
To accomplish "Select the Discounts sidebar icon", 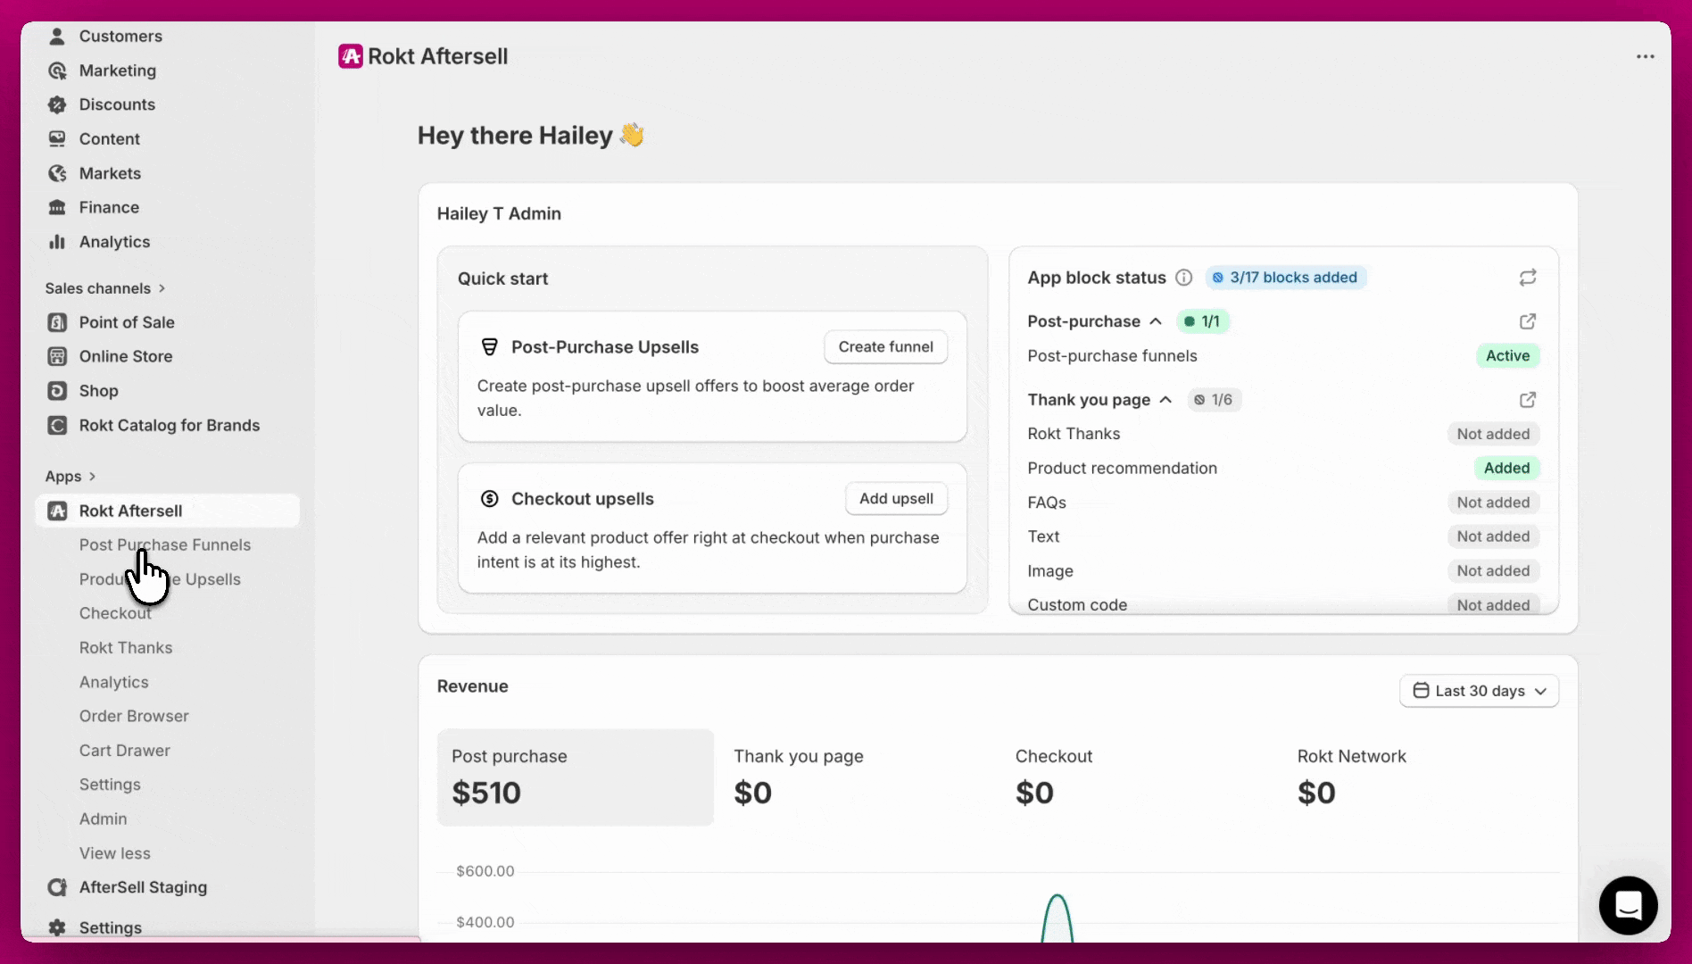I will 56,104.
